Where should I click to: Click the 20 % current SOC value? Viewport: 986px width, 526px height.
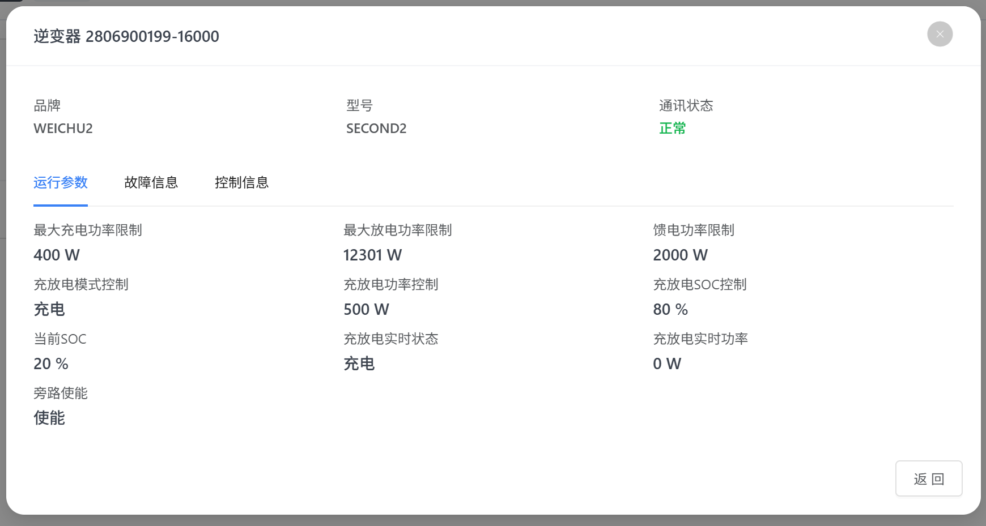[51, 364]
